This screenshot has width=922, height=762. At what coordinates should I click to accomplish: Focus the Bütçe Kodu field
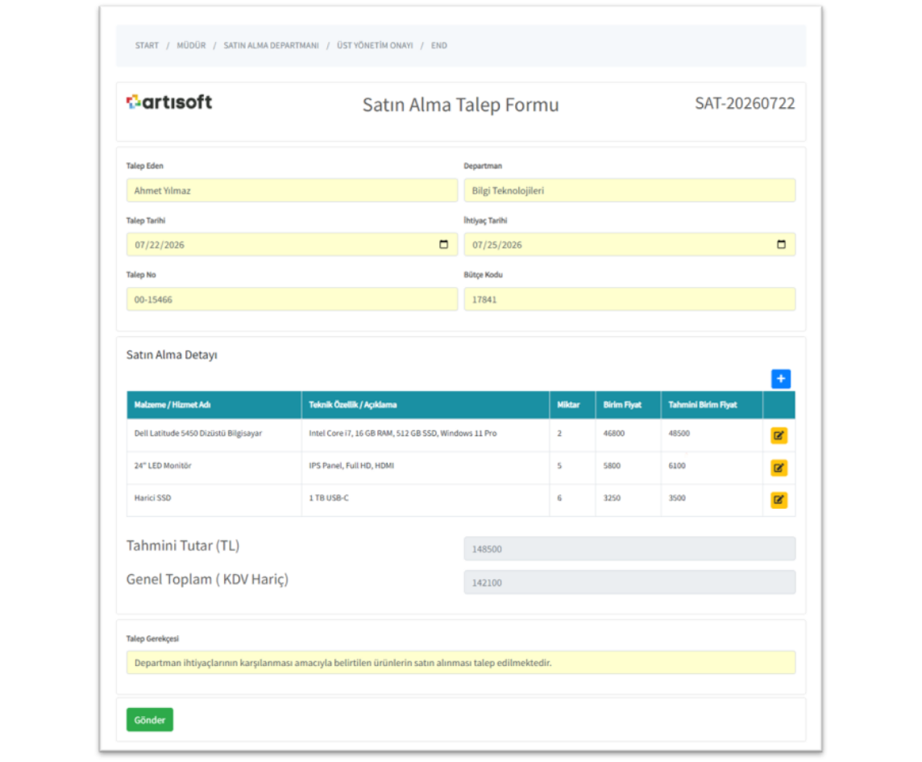pyautogui.click(x=629, y=299)
